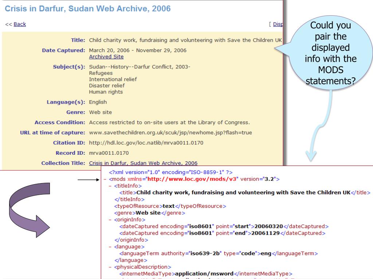Click the XML genre Web site element

tap(149, 213)
